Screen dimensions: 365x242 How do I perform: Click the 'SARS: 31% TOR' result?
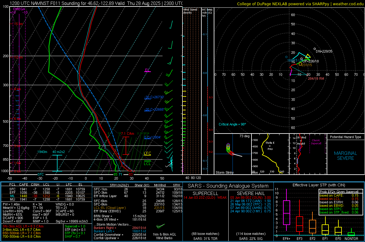205,239
